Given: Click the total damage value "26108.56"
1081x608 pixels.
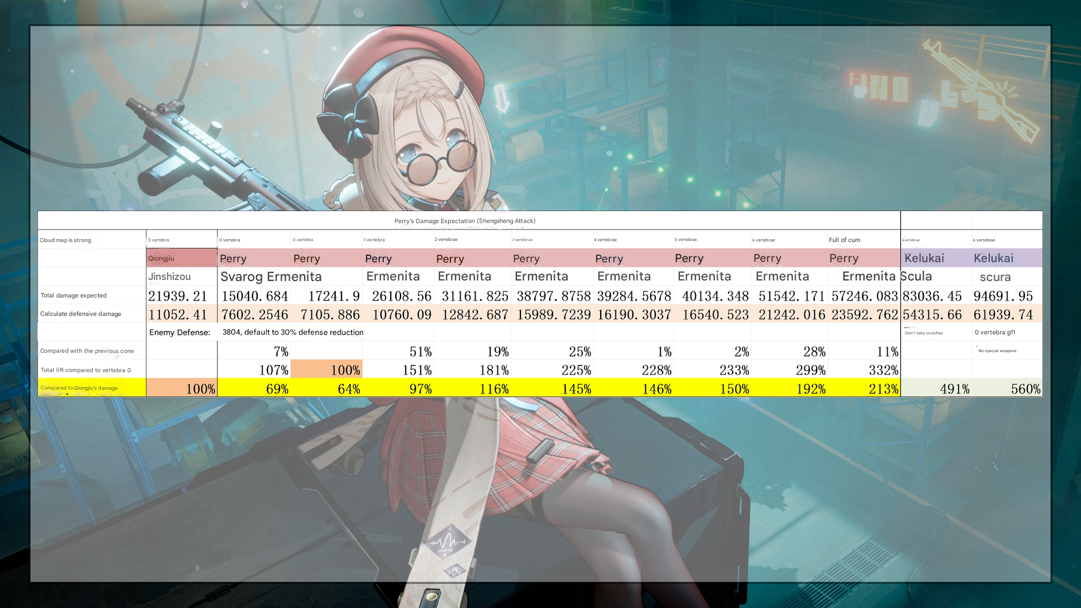Looking at the screenshot, I should click(402, 296).
